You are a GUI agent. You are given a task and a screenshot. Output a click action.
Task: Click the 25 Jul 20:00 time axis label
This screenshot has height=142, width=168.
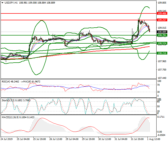pyautogui.click(x=39, y=139)
